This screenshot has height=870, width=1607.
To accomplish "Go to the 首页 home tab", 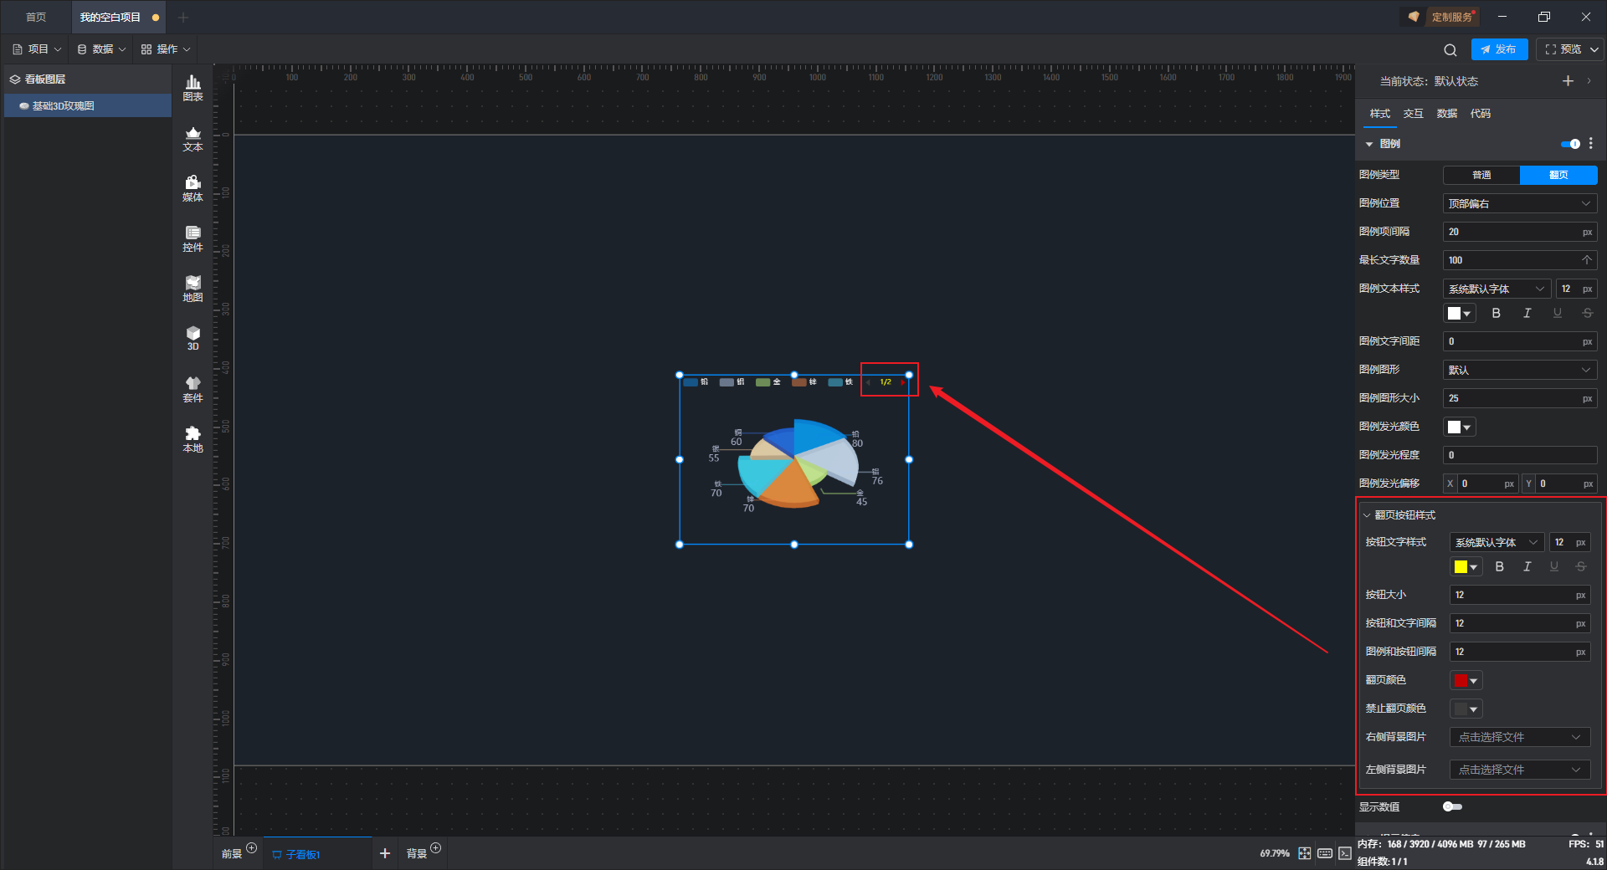I will [x=36, y=17].
